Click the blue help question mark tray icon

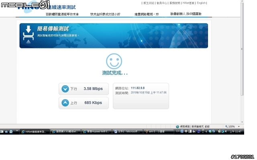(199, 131)
